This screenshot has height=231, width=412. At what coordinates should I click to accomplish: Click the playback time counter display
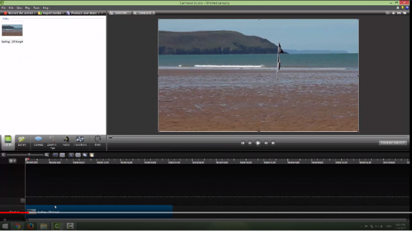click(393, 143)
